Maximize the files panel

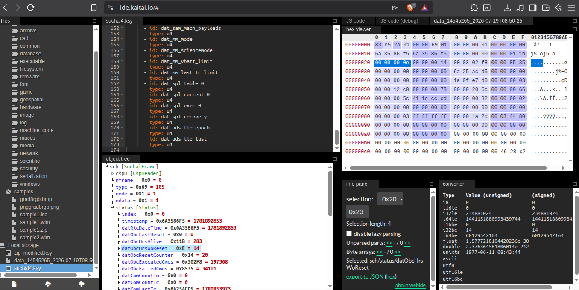95,20
